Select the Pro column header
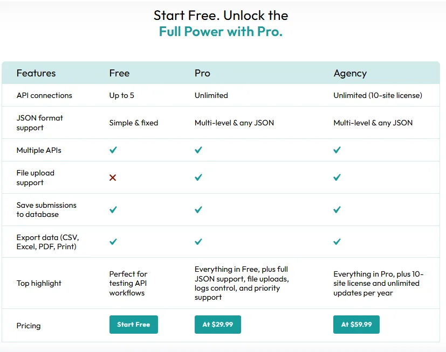The image size is (446, 352). (202, 73)
